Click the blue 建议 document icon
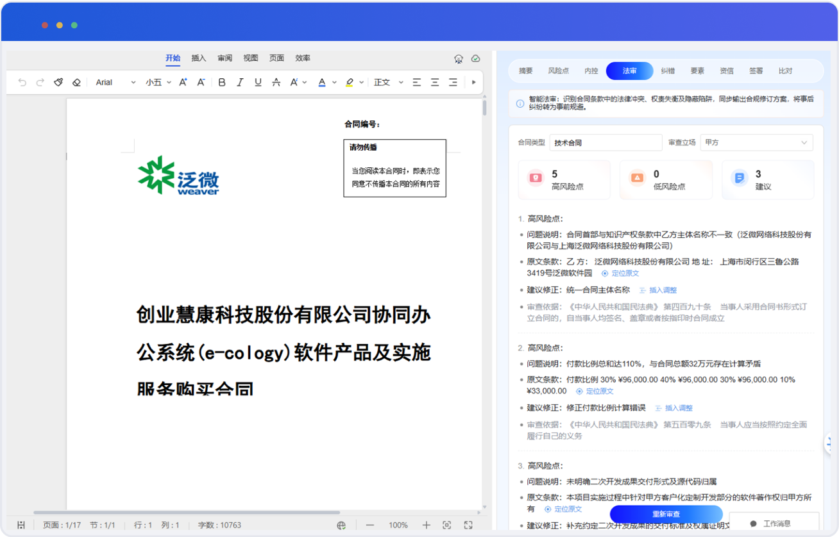The width and height of the screenshot is (839, 537). (740, 178)
